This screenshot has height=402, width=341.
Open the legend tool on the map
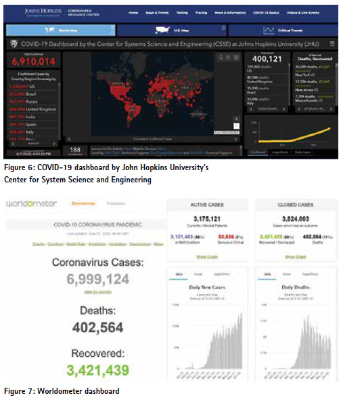pos(229,57)
